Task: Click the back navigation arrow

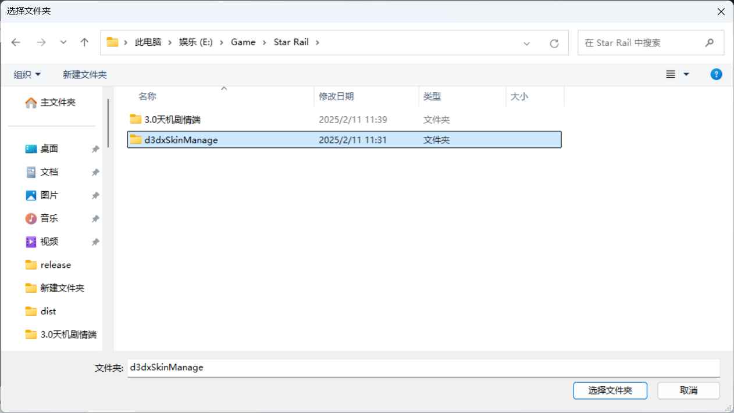Action: pos(16,42)
